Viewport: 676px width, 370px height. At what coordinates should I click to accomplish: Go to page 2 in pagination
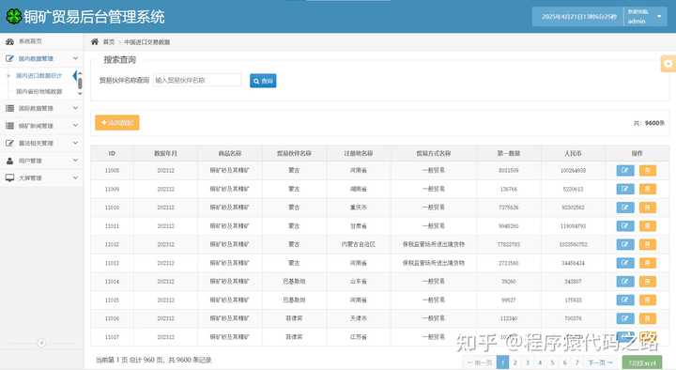[x=515, y=362]
